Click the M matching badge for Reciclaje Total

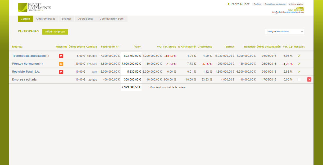click(x=61, y=72)
